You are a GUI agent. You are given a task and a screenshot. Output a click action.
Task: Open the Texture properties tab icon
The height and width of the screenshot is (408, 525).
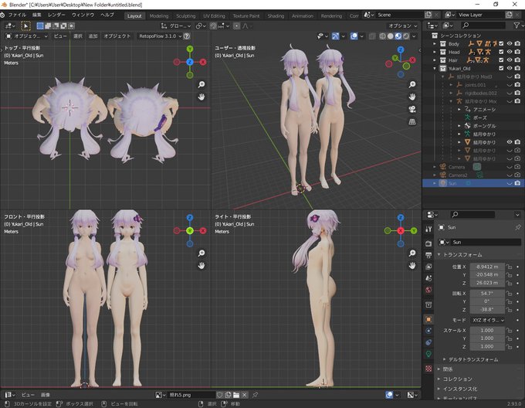click(x=428, y=369)
